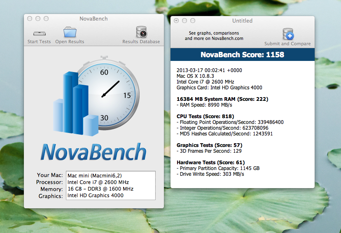This screenshot has height=233, width=341.
Task: Click MD5 Hashes Calculated/Second line
Action: (224, 134)
